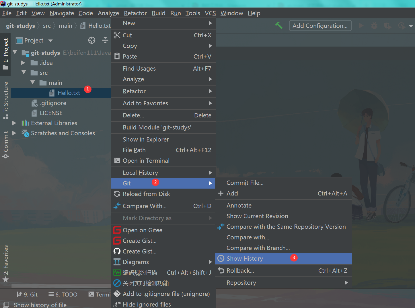
Task: Click the locate target icon in Project panel
Action: click(x=92, y=40)
